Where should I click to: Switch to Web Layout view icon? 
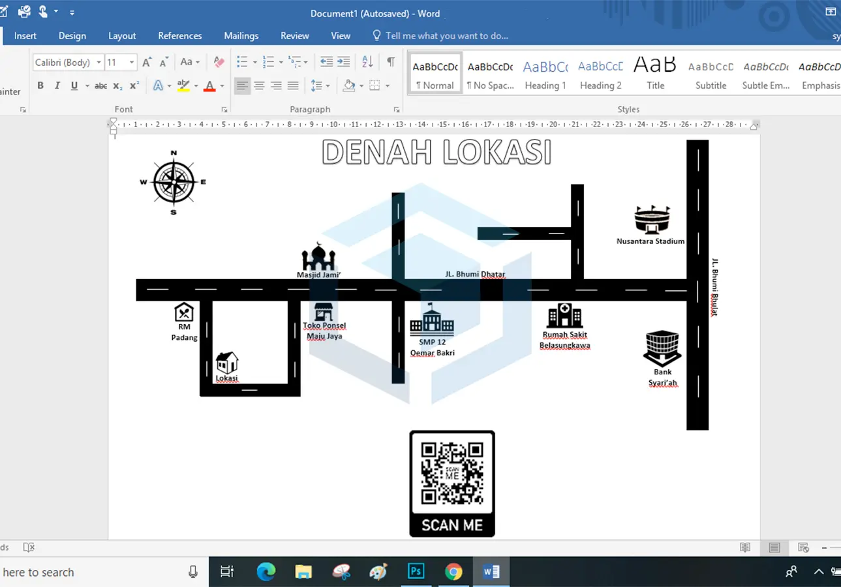click(804, 547)
